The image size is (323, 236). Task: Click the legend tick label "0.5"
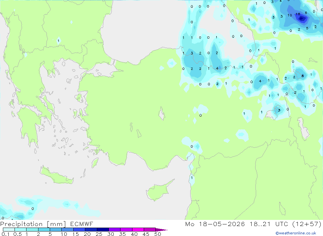pyautogui.click(x=17, y=234)
